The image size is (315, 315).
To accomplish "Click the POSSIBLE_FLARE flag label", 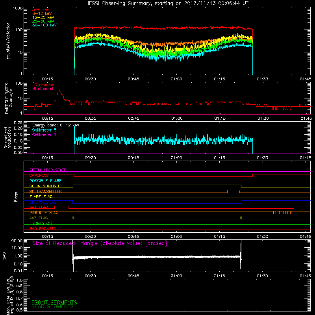I will click(45, 181).
